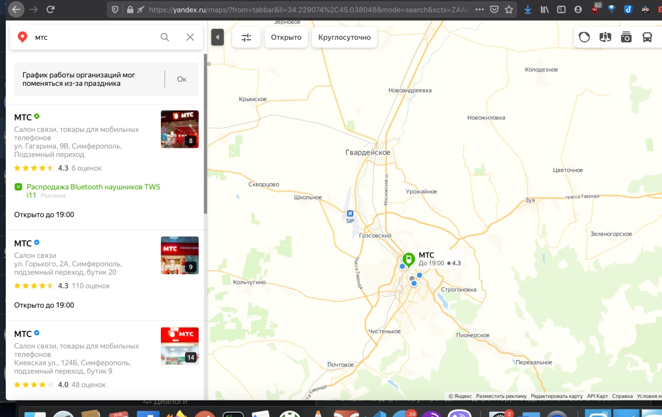
Task: Click blue verified badge on Горького MTS
Action: coord(37,243)
